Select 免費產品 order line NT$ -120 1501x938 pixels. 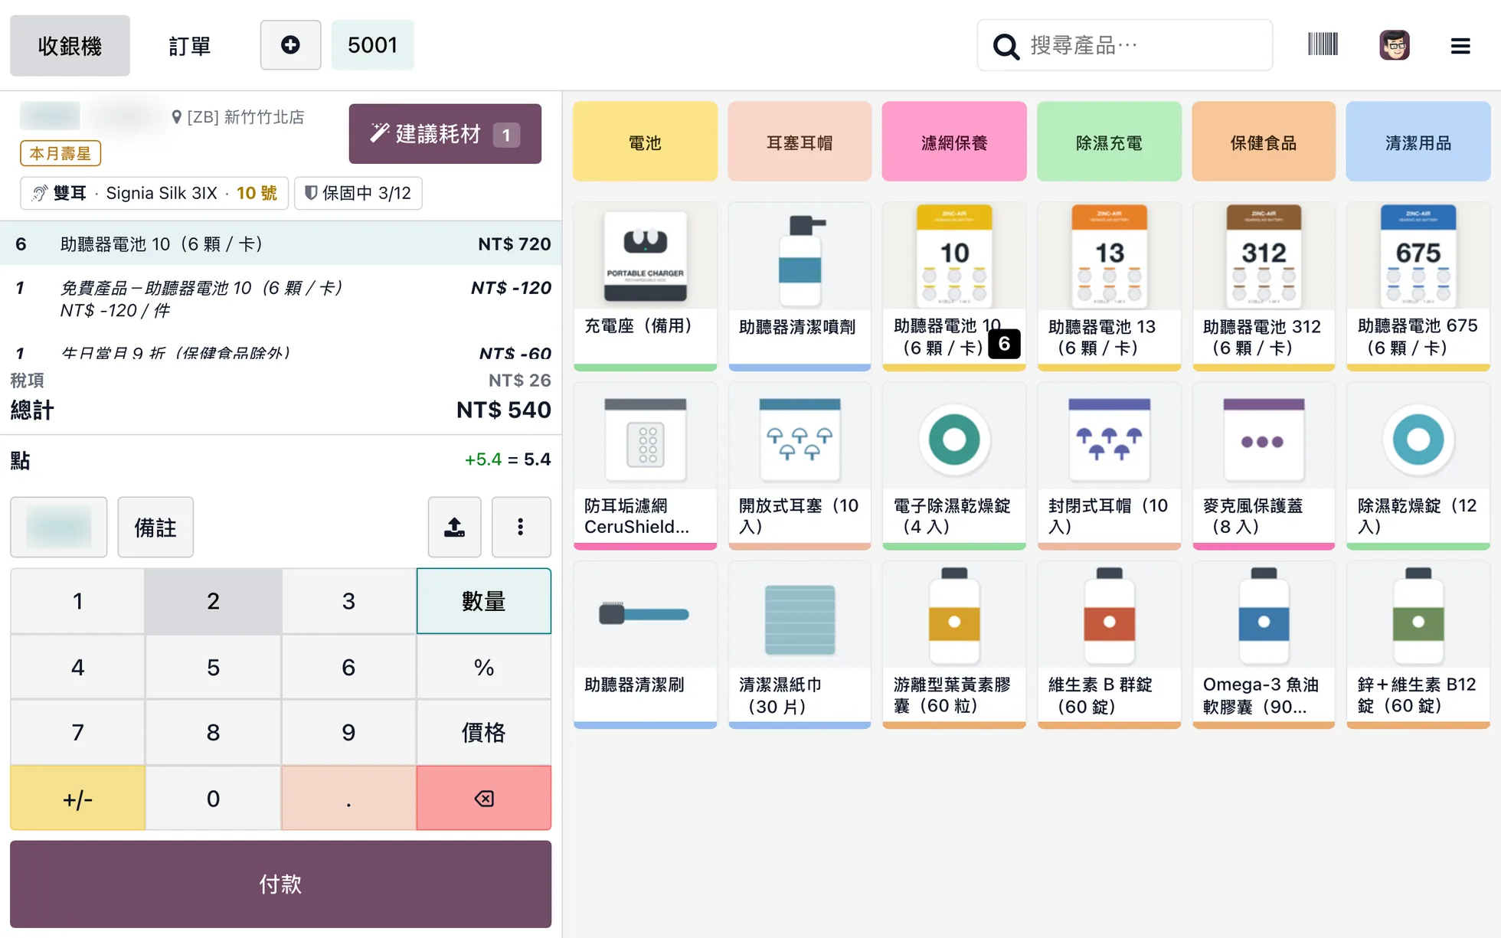(x=280, y=299)
